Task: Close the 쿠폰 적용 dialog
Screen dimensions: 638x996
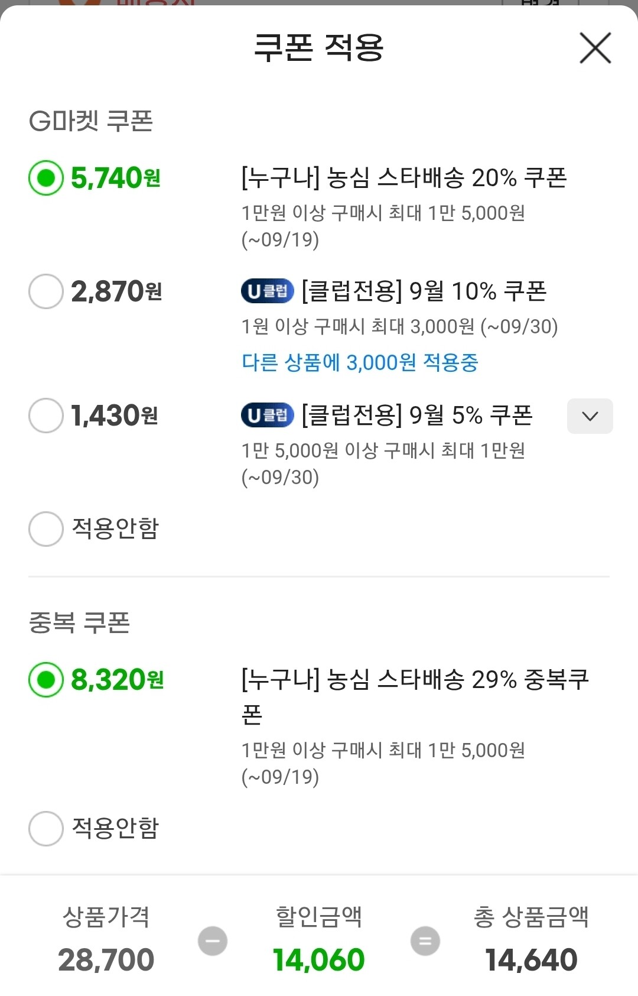Action: tap(595, 48)
